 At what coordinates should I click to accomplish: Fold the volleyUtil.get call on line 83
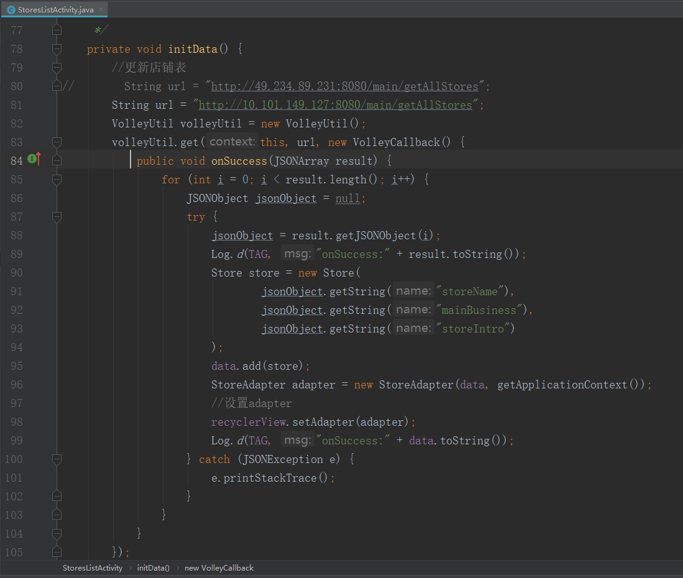[57, 142]
